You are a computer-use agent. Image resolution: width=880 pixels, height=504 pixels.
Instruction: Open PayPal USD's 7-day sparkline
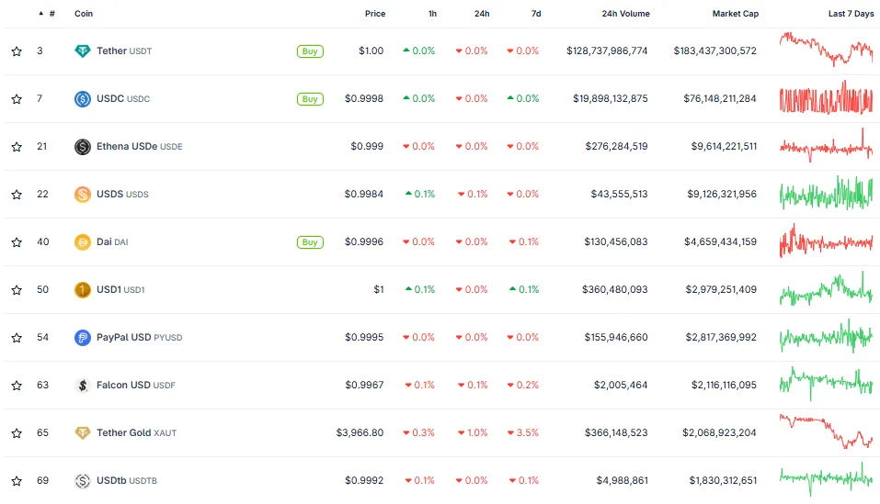point(826,336)
